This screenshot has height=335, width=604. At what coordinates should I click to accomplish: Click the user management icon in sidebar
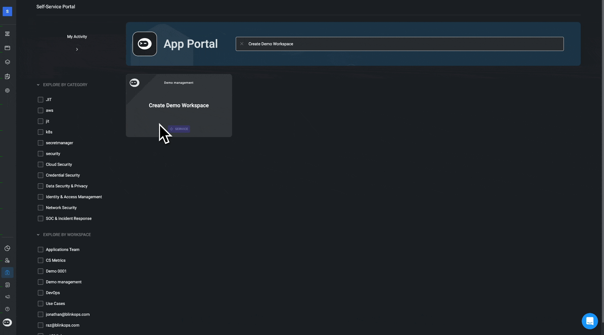(x=7, y=261)
